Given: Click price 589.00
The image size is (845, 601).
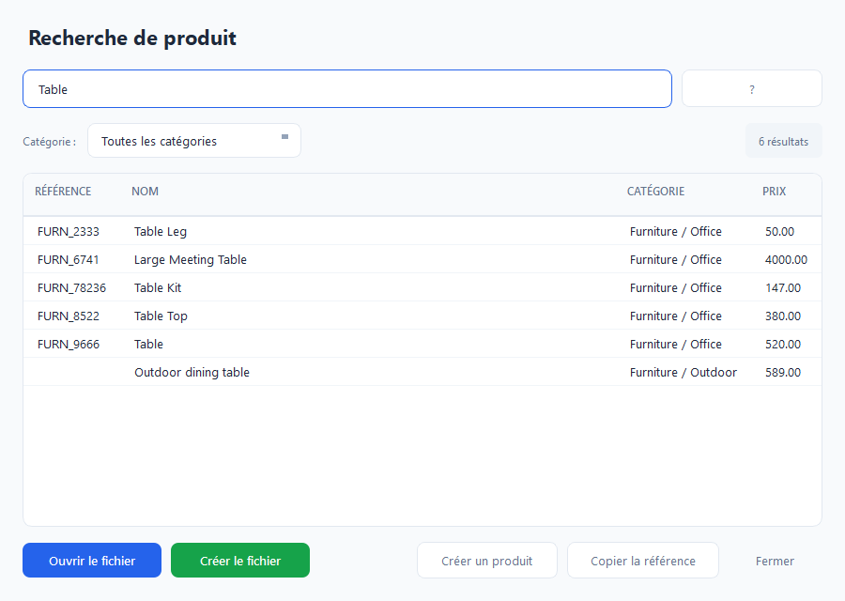Looking at the screenshot, I should point(783,372).
